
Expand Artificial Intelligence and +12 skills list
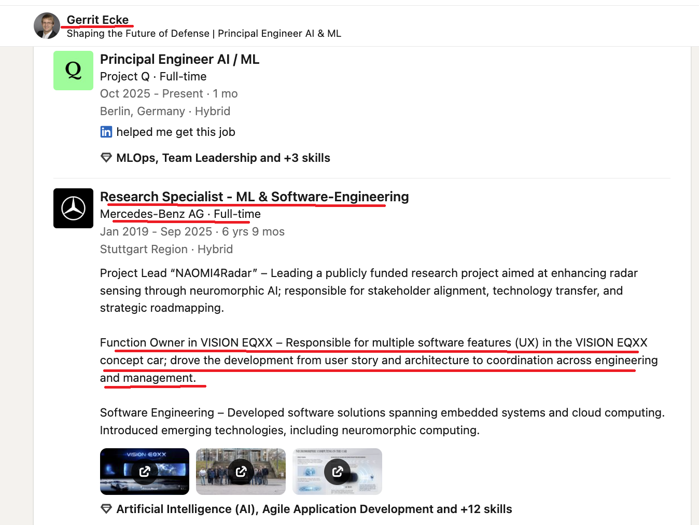(x=314, y=509)
